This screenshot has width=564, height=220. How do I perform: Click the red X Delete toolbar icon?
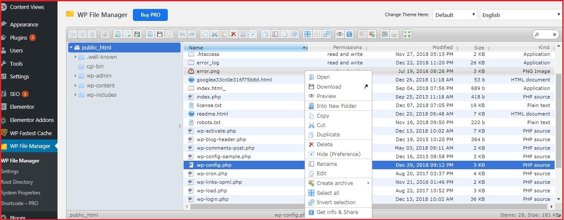click(233, 34)
